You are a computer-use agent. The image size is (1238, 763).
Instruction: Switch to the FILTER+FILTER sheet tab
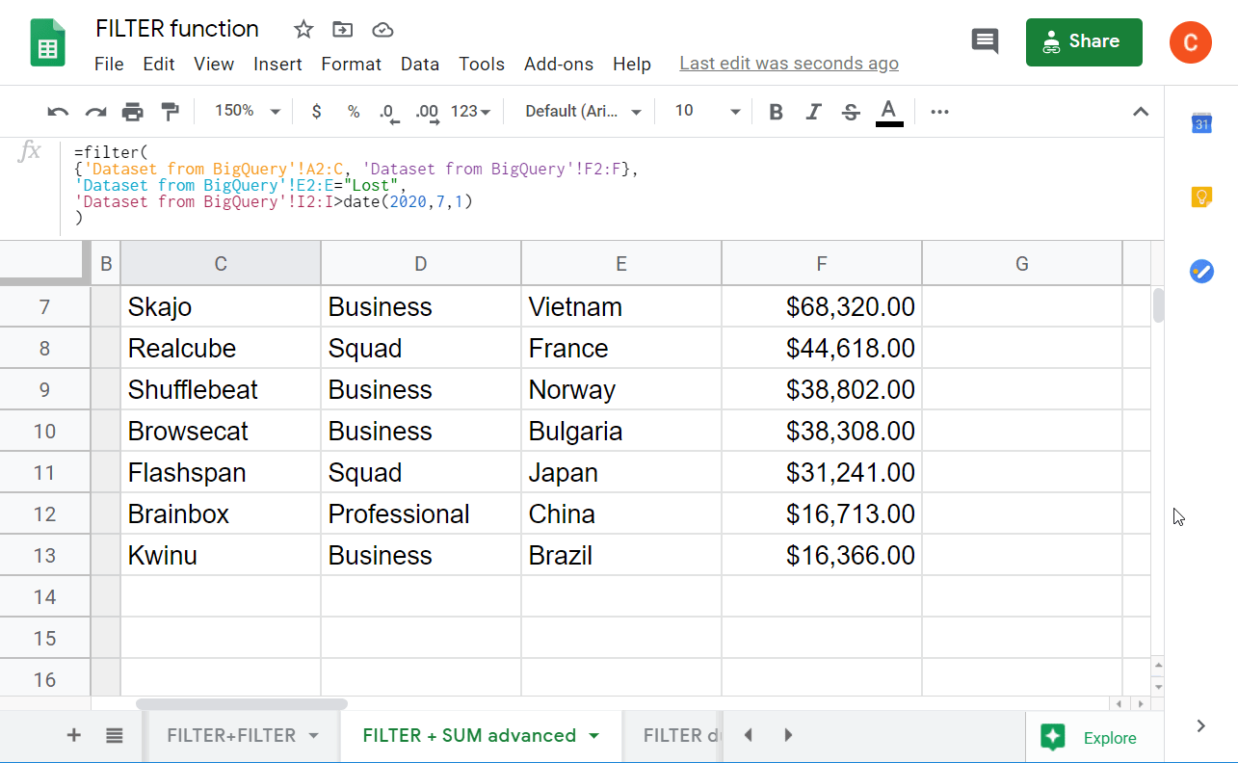click(231, 734)
